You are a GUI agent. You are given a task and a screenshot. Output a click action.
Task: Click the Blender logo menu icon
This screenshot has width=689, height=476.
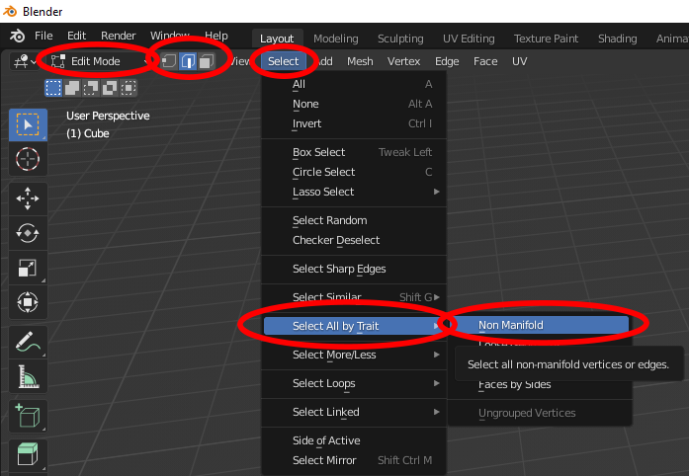tap(17, 36)
